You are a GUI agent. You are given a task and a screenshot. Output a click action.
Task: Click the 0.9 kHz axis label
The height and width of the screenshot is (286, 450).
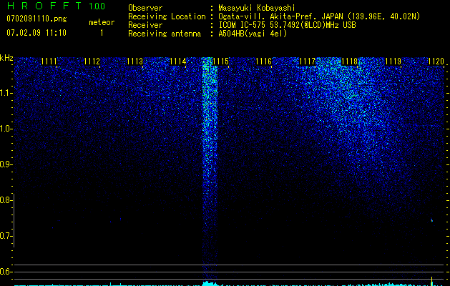click(x=5, y=164)
